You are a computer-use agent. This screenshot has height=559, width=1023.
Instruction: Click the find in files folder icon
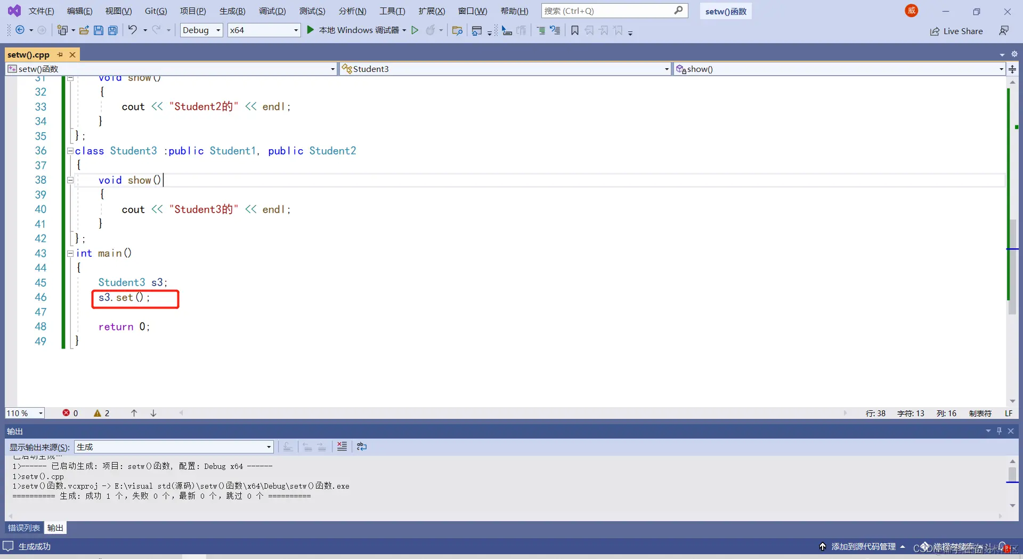(x=457, y=30)
